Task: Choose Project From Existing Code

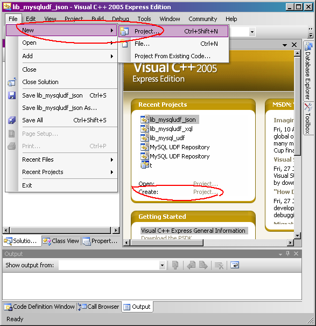Action: point(173,56)
